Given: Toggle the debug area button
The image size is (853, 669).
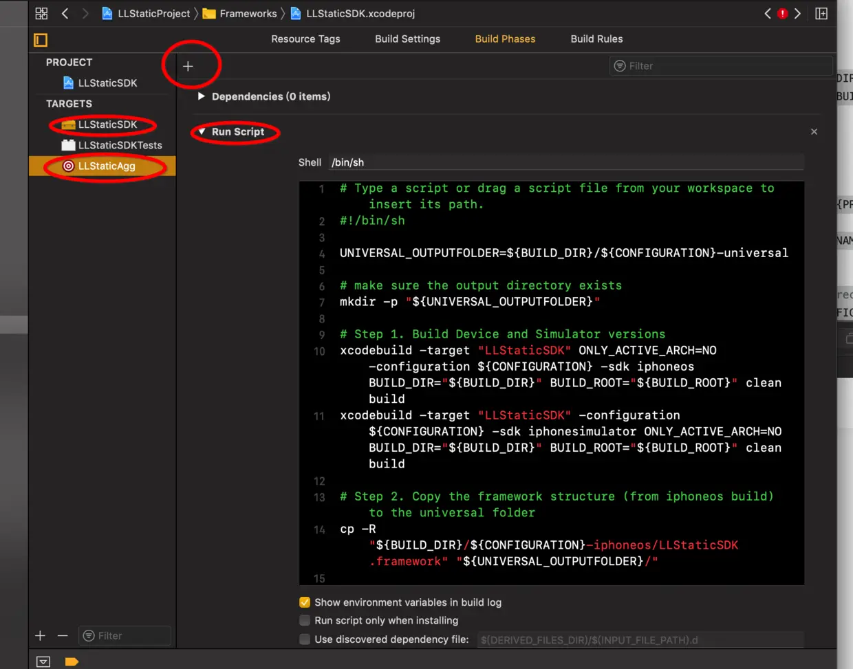Looking at the screenshot, I should point(43,661).
